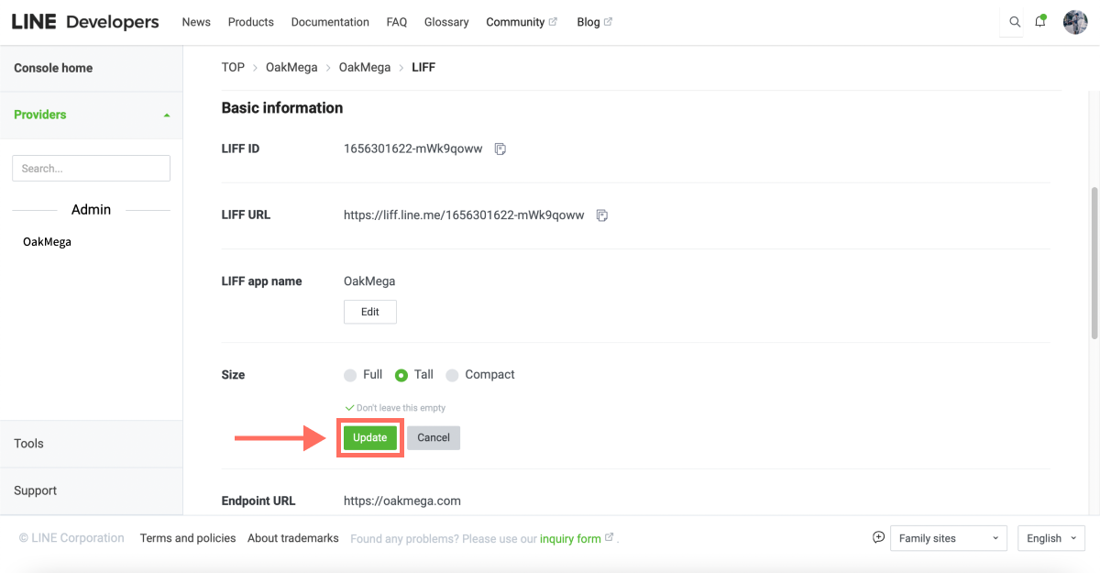Copy the LIFF URL value

[602, 215]
